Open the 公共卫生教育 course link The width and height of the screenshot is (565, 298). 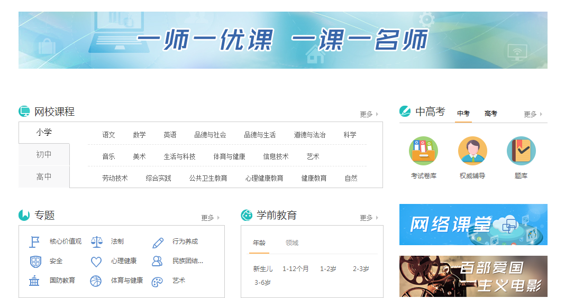pos(208,178)
